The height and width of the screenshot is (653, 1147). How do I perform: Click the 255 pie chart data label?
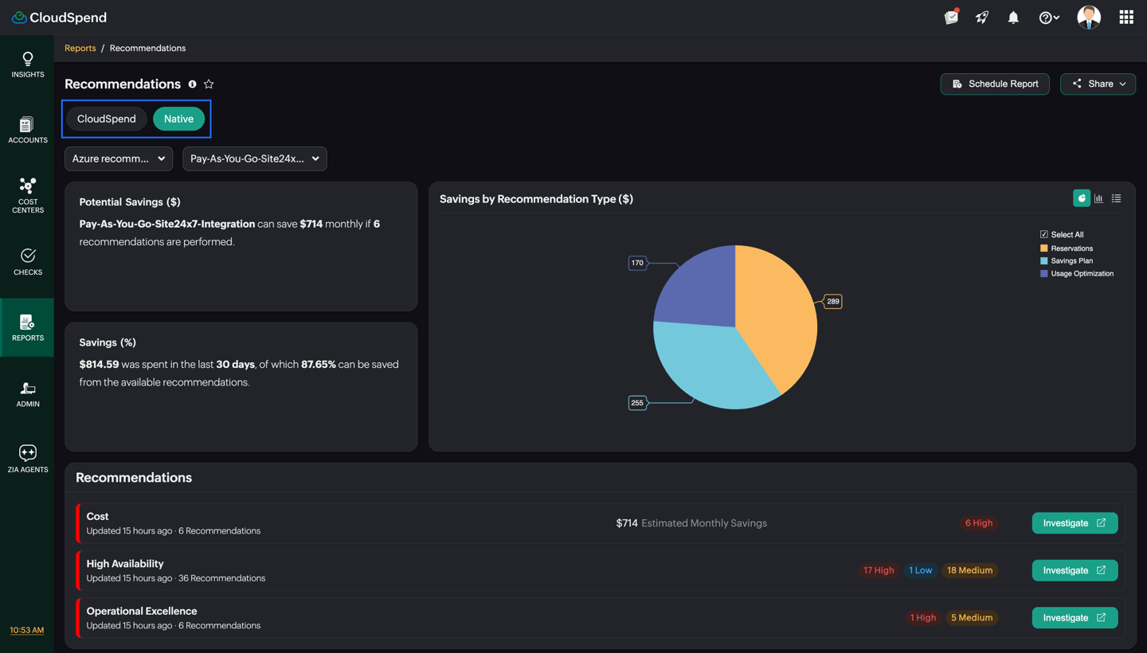(637, 403)
